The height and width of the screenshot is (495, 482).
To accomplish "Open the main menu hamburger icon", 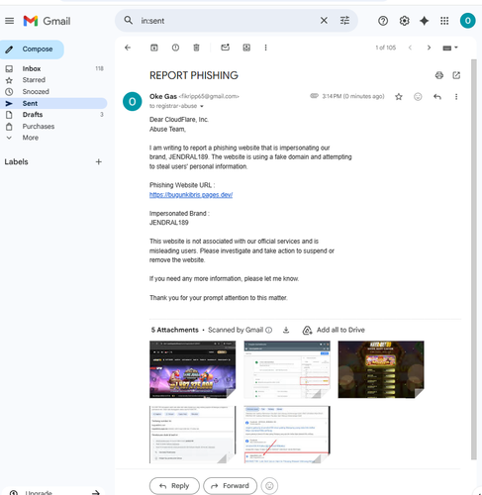I will click(10, 21).
